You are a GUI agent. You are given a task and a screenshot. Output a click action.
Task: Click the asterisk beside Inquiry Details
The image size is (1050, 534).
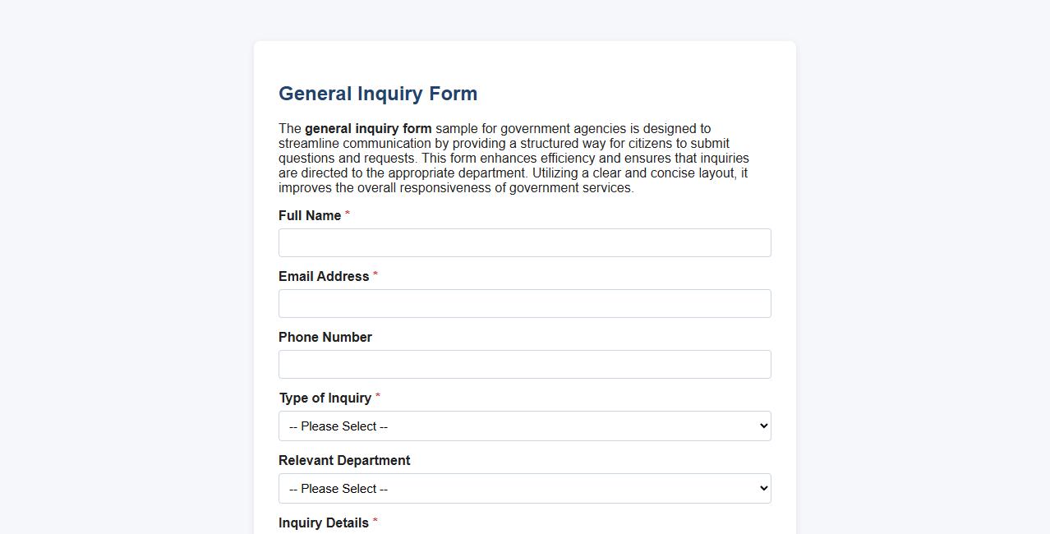point(375,520)
